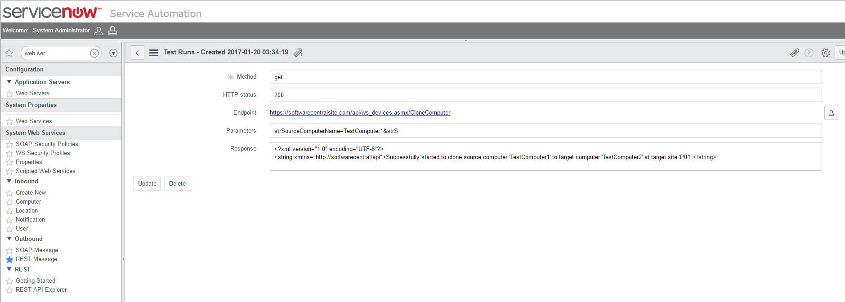This screenshot has height=302, width=845.
Task: Open the help question mark icon
Action: click(809, 53)
